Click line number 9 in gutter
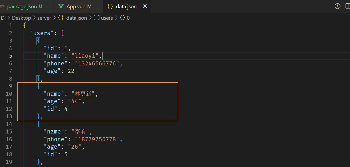The height and width of the screenshot is (167, 350). point(10,86)
